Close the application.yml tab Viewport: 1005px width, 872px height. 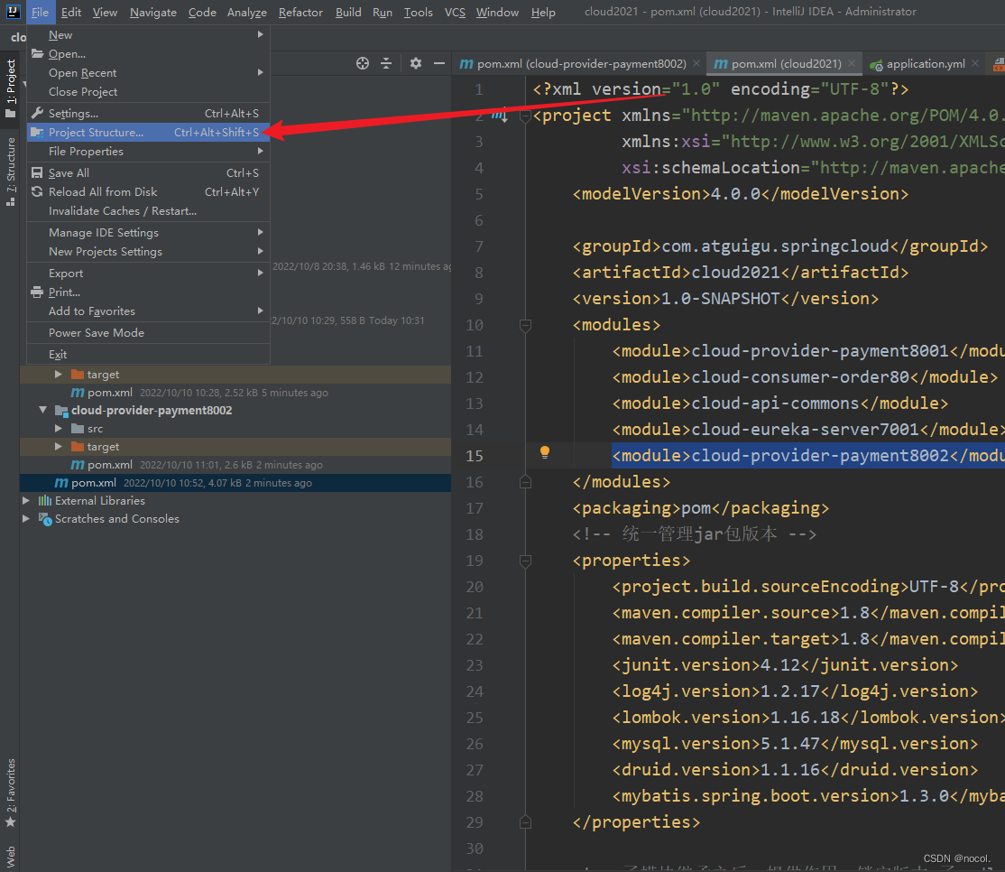tap(975, 63)
